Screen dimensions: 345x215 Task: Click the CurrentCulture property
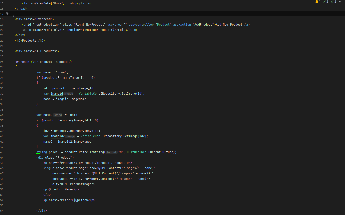click(x=161, y=152)
